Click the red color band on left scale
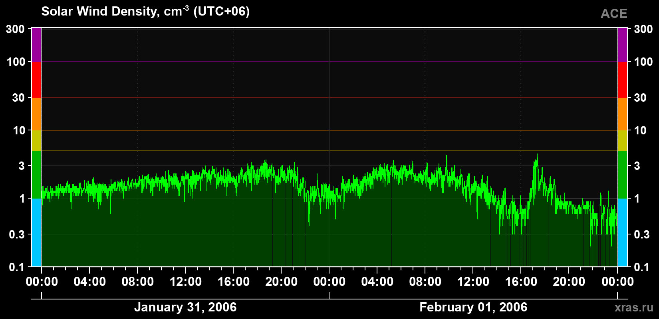 pos(36,80)
